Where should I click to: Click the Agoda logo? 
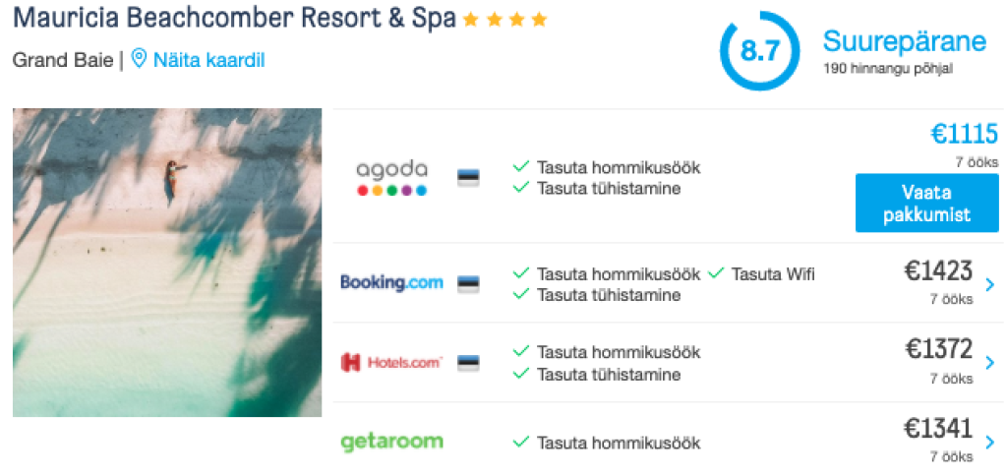point(391,179)
